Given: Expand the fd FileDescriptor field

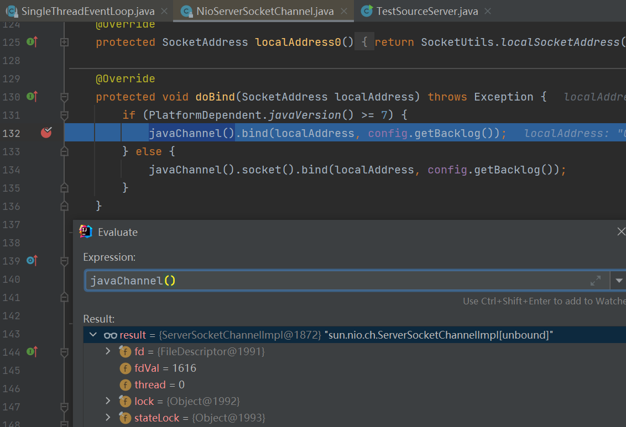Looking at the screenshot, I should 108,351.
